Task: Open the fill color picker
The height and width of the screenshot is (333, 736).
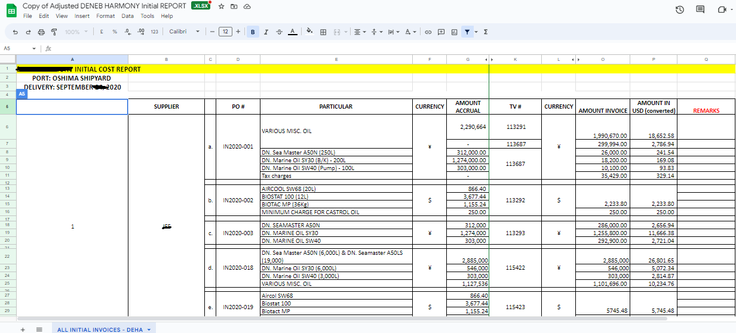Action: 309,32
